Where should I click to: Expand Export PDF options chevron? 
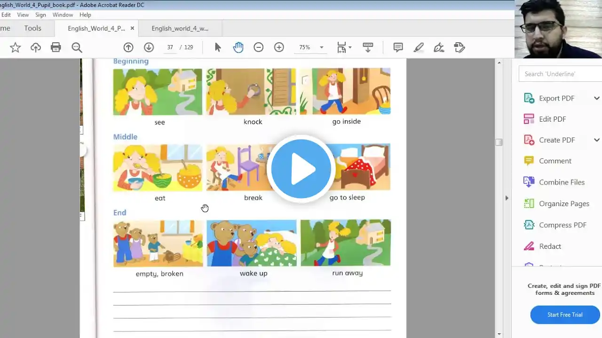597,98
